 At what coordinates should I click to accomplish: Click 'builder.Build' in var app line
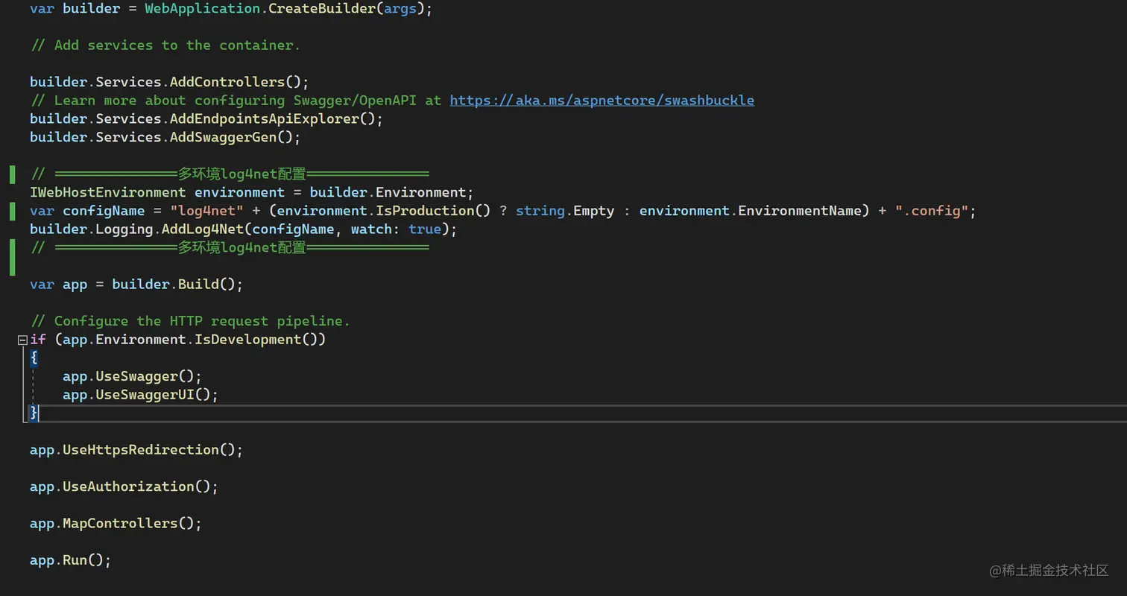[x=165, y=285]
